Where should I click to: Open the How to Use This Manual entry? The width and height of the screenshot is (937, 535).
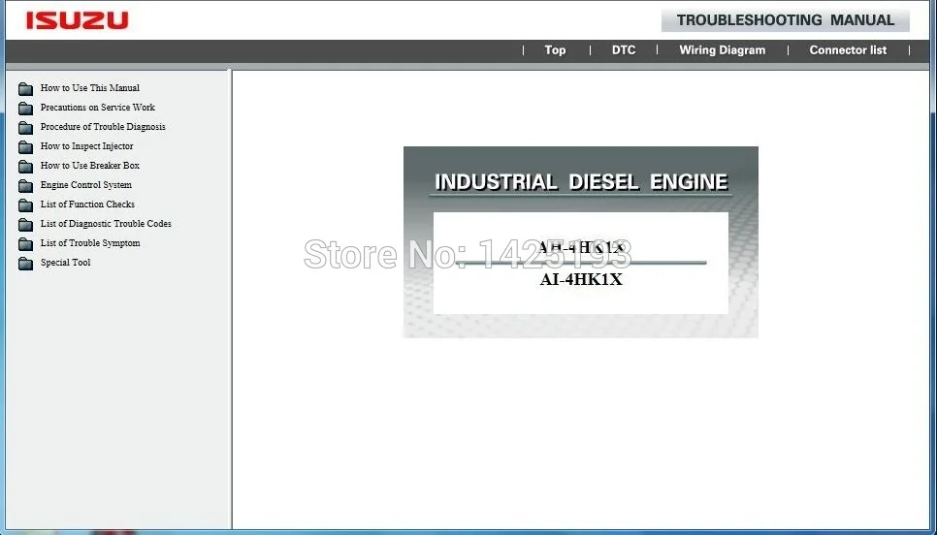(89, 88)
